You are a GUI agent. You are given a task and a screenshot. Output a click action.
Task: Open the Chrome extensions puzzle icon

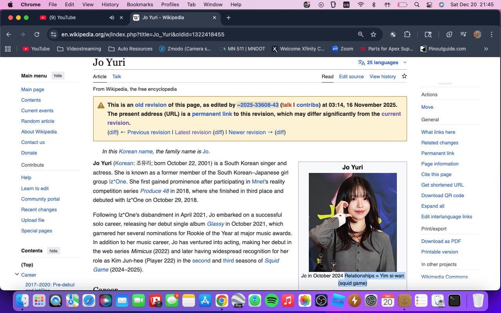(x=407, y=34)
